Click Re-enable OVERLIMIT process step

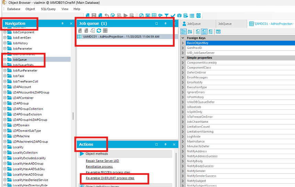[110, 178]
